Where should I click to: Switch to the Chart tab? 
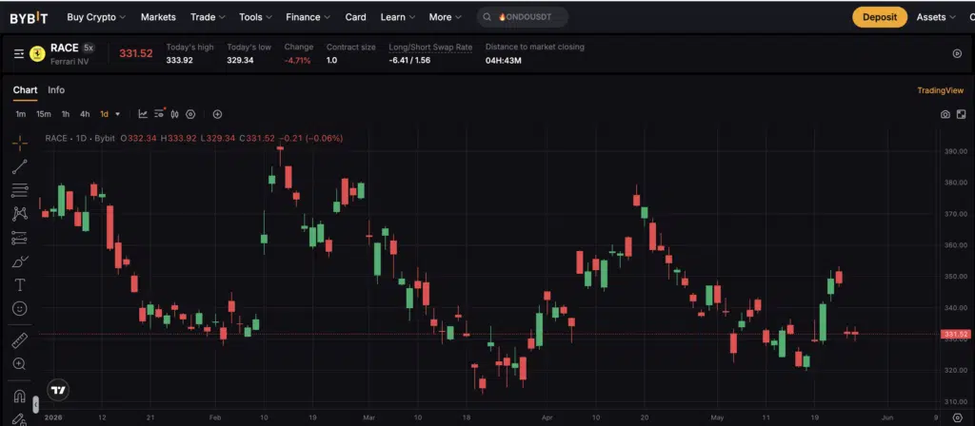(x=25, y=90)
